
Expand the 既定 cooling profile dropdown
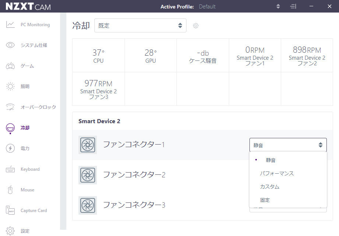point(140,26)
